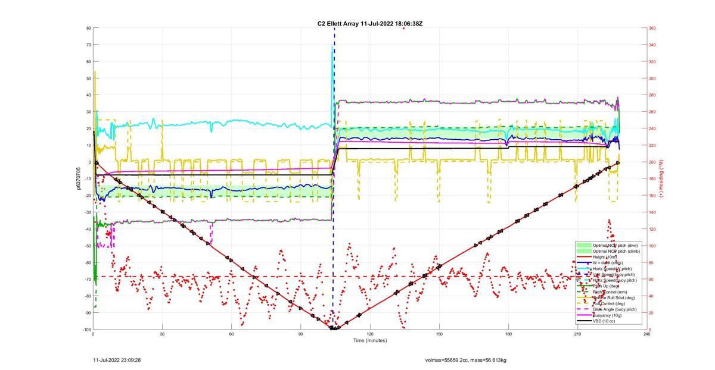Click the "volmax=55659.2cc, mass=56.613kg" footer text
Viewport: 715px width, 370px height.
coord(465,360)
